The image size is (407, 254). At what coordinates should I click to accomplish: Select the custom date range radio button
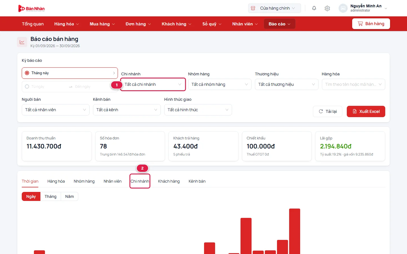27,86
